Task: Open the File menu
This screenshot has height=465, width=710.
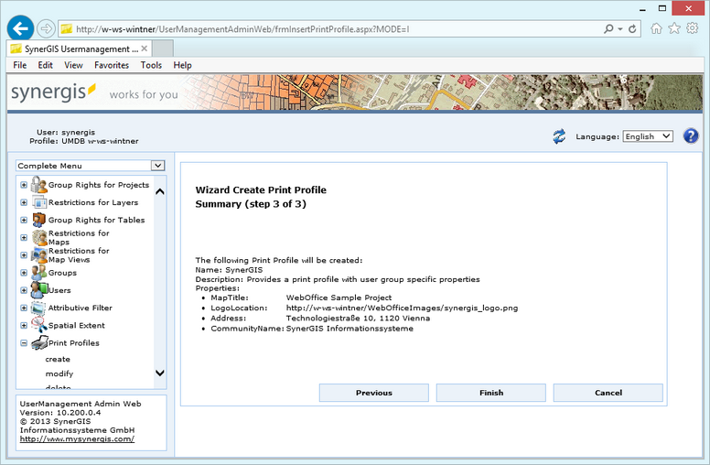Action: click(20, 65)
